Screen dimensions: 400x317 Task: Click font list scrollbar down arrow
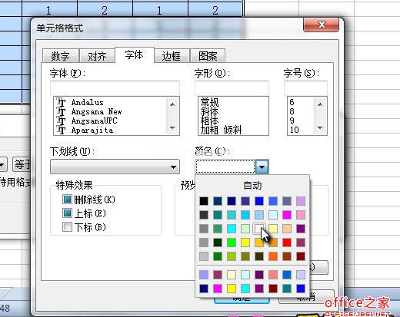(x=172, y=127)
